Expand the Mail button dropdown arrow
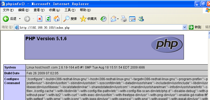Image resolution: width=210 pixels, height=100 pixels. (118, 19)
